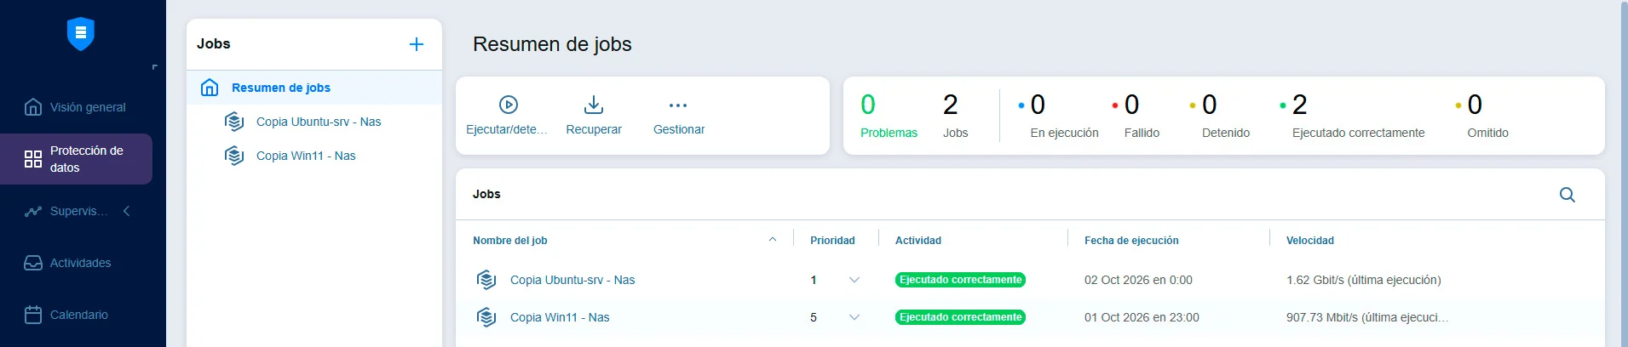Viewport: 1628px width, 347px height.
Task: Filter by Detenido status
Action: (x=1220, y=116)
